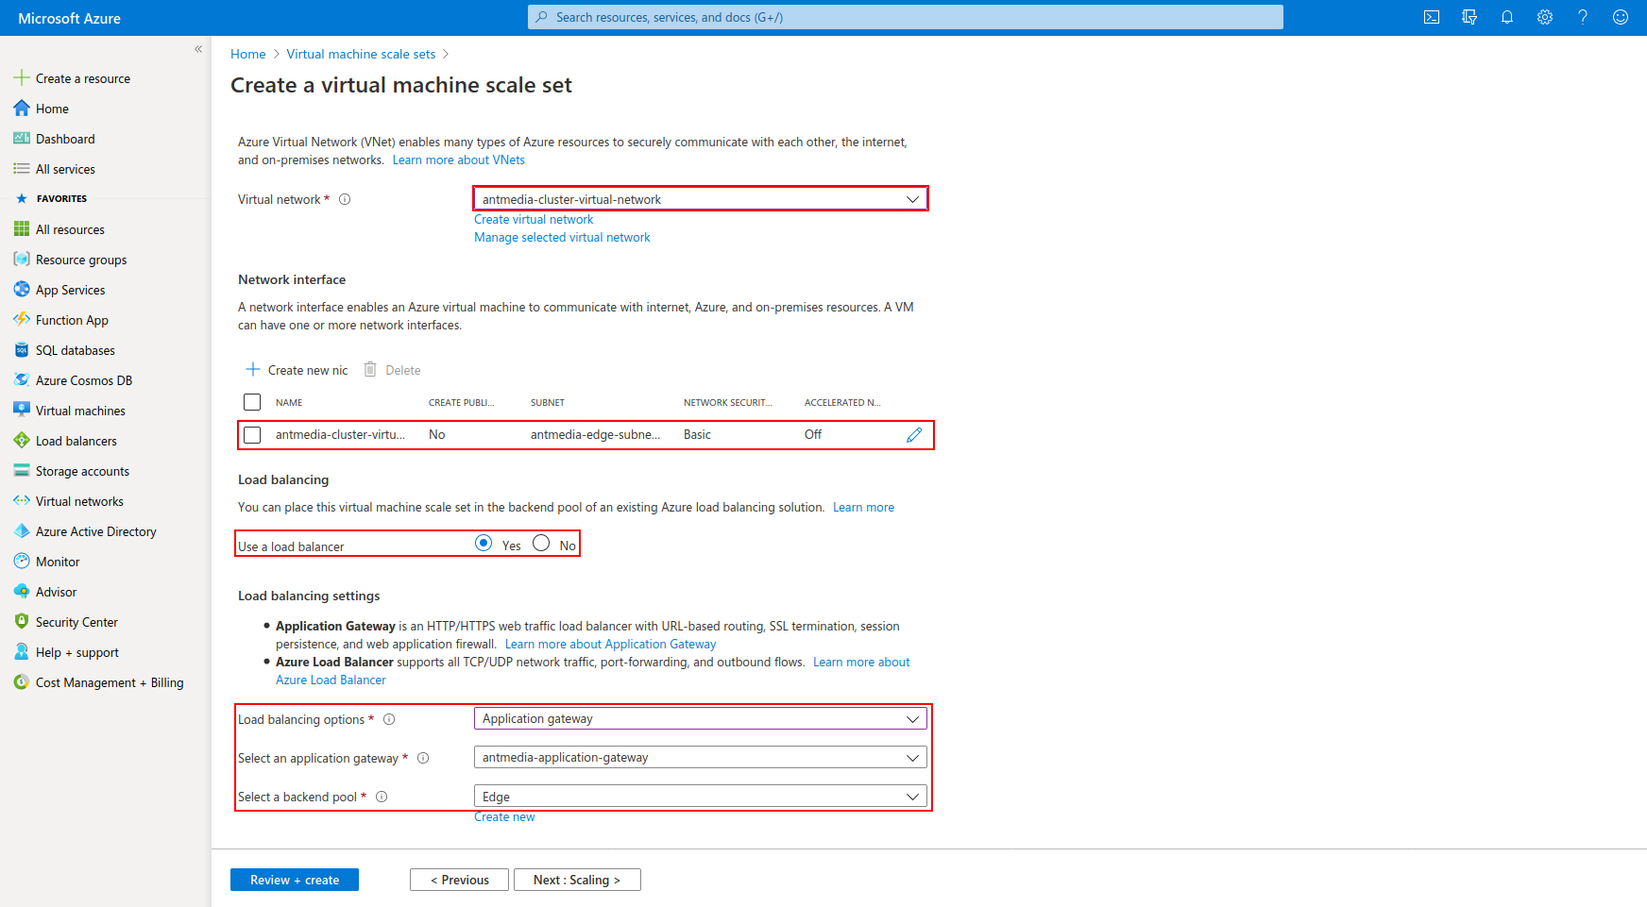Click the Microsoft Azure portal title
The height and width of the screenshot is (907, 1647).
coord(69,18)
